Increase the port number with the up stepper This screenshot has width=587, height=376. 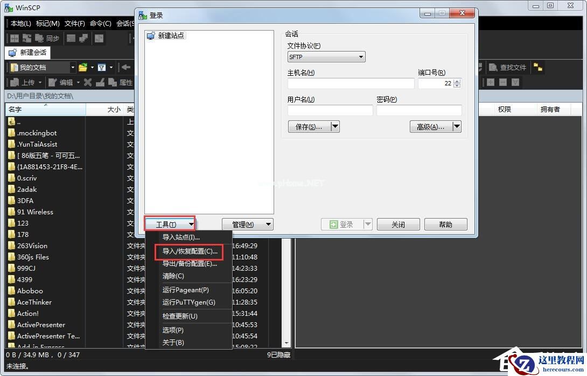(457, 81)
